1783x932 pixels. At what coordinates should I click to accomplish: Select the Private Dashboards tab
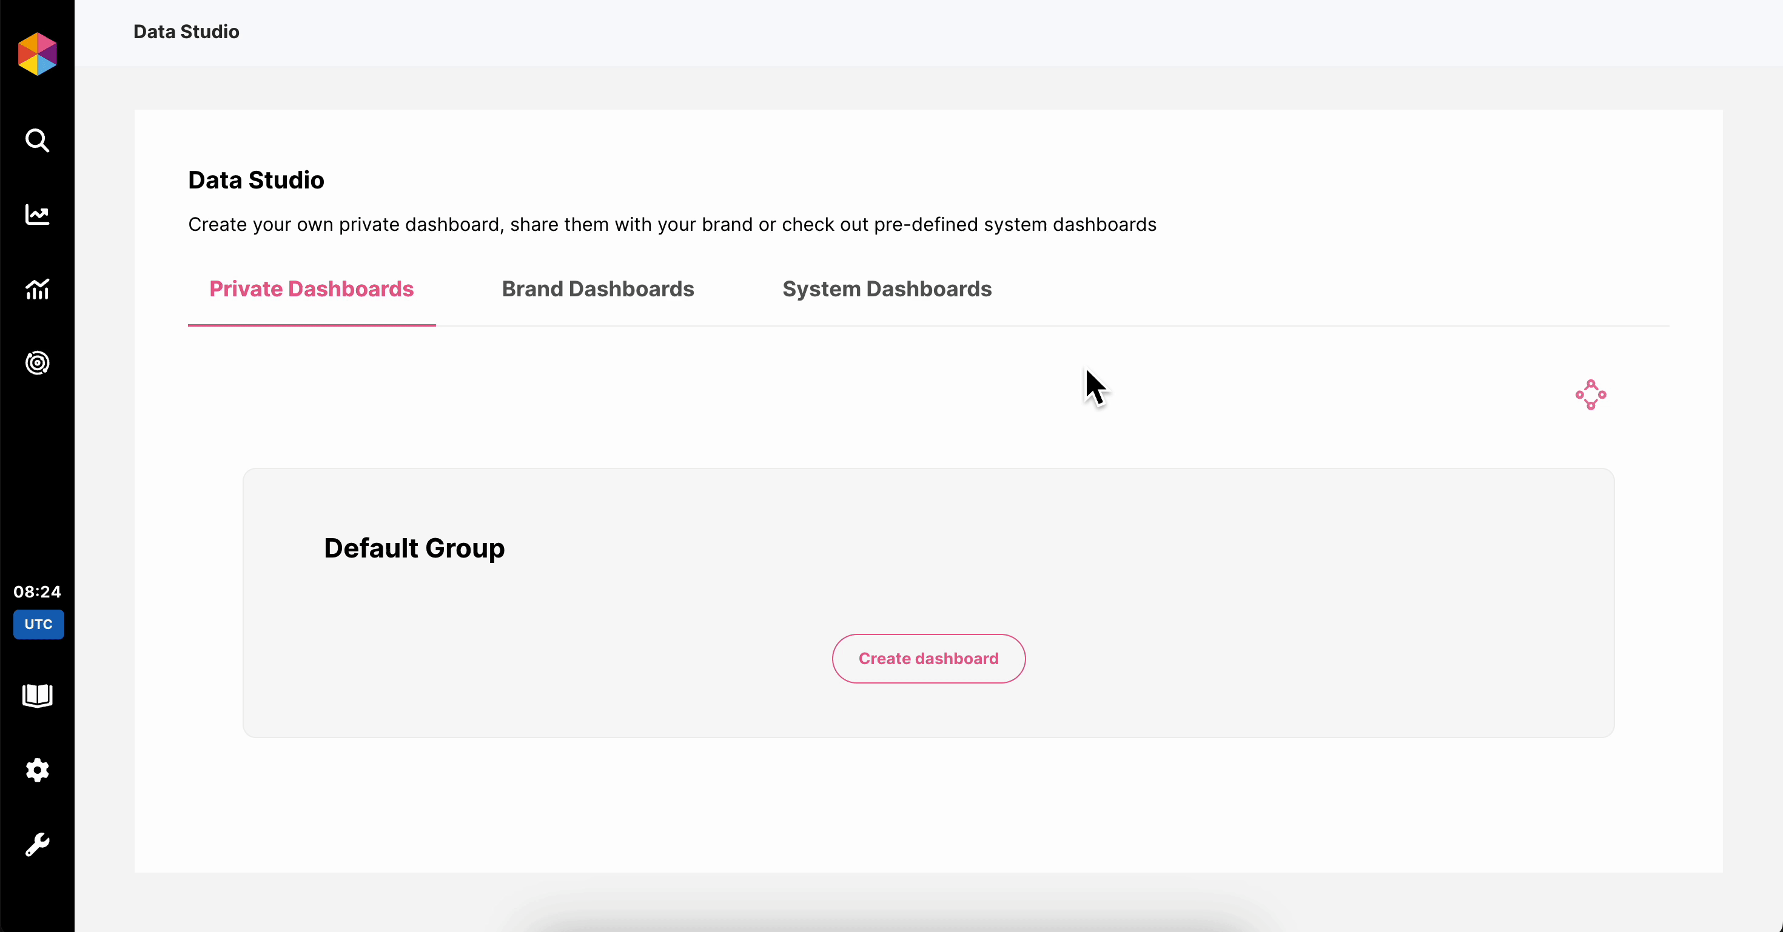[x=312, y=289]
